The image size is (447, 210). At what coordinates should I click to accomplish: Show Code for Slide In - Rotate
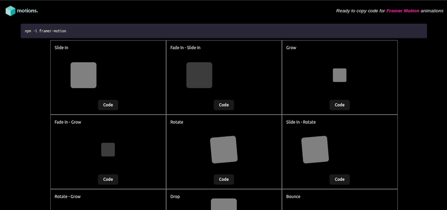coord(340,179)
